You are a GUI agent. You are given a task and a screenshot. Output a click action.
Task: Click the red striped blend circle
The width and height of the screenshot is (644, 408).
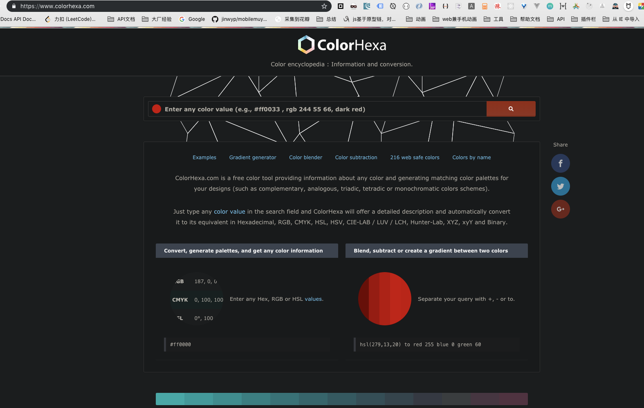pyautogui.click(x=385, y=299)
